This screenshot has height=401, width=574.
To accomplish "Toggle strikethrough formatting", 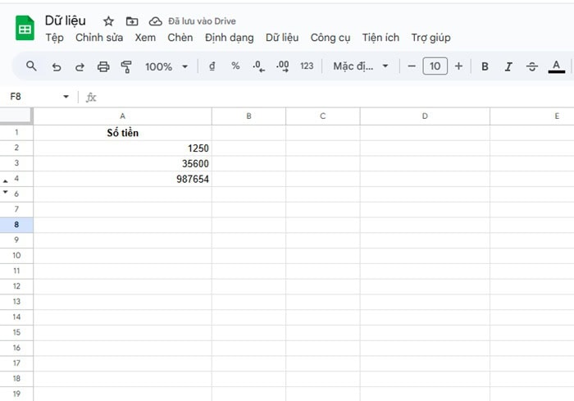I will click(532, 66).
